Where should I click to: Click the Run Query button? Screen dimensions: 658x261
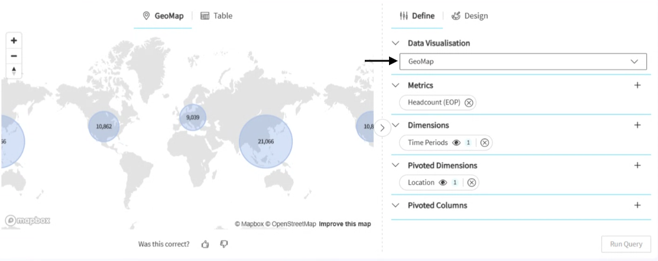click(x=625, y=244)
